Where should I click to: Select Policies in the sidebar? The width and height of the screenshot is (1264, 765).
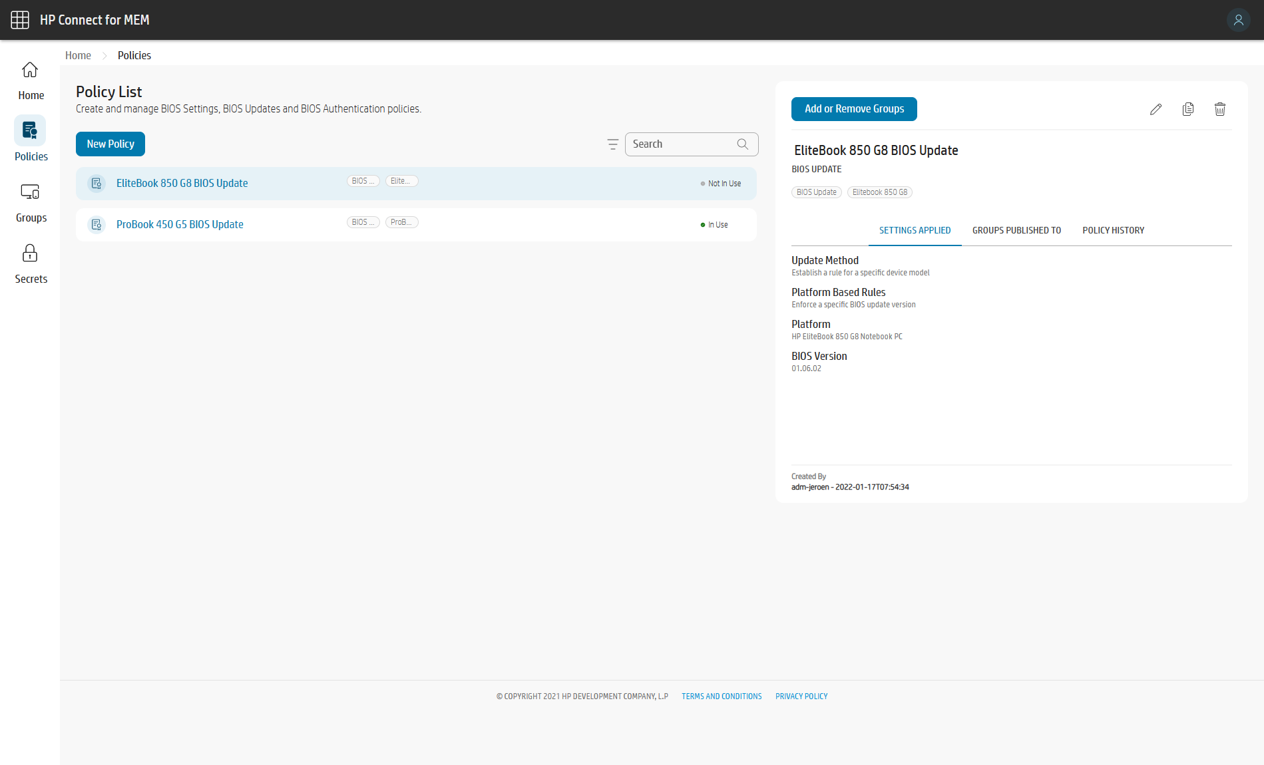[30, 140]
